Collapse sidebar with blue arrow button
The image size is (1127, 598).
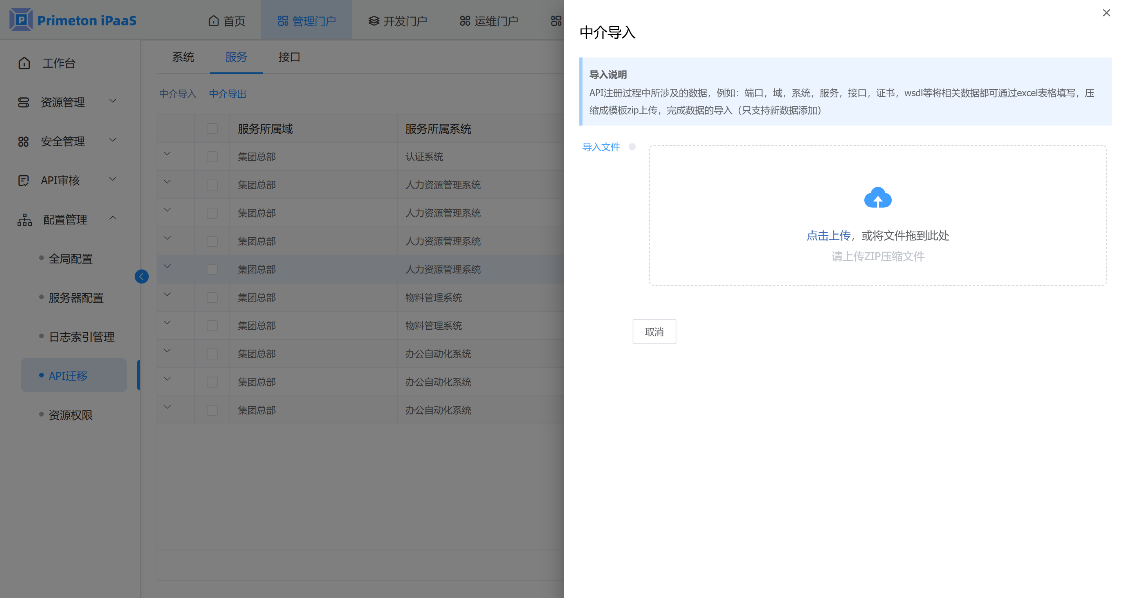pos(141,276)
